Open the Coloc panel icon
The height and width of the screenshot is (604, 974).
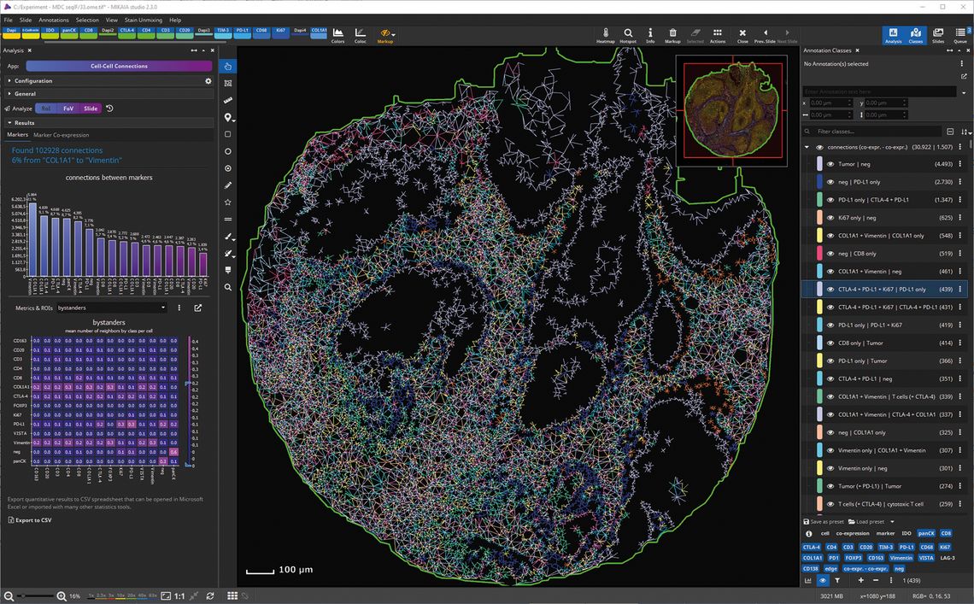click(361, 34)
